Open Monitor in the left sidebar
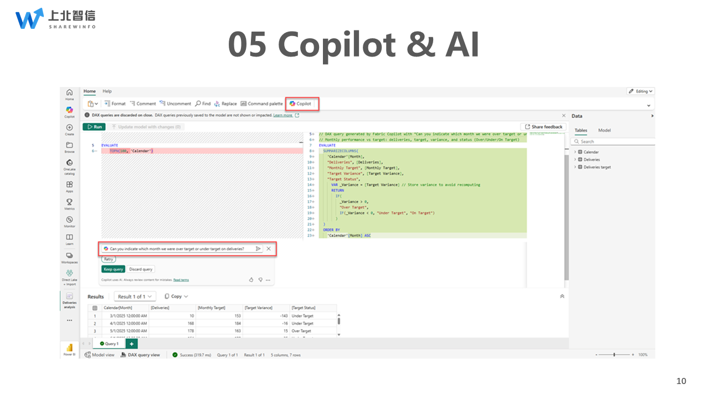Image resolution: width=709 pixels, height=399 pixels. pyautogui.click(x=69, y=222)
